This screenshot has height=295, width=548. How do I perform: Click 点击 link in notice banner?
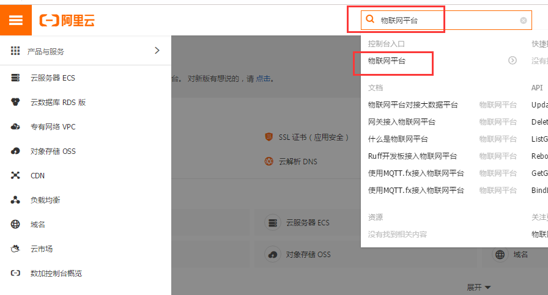click(263, 79)
